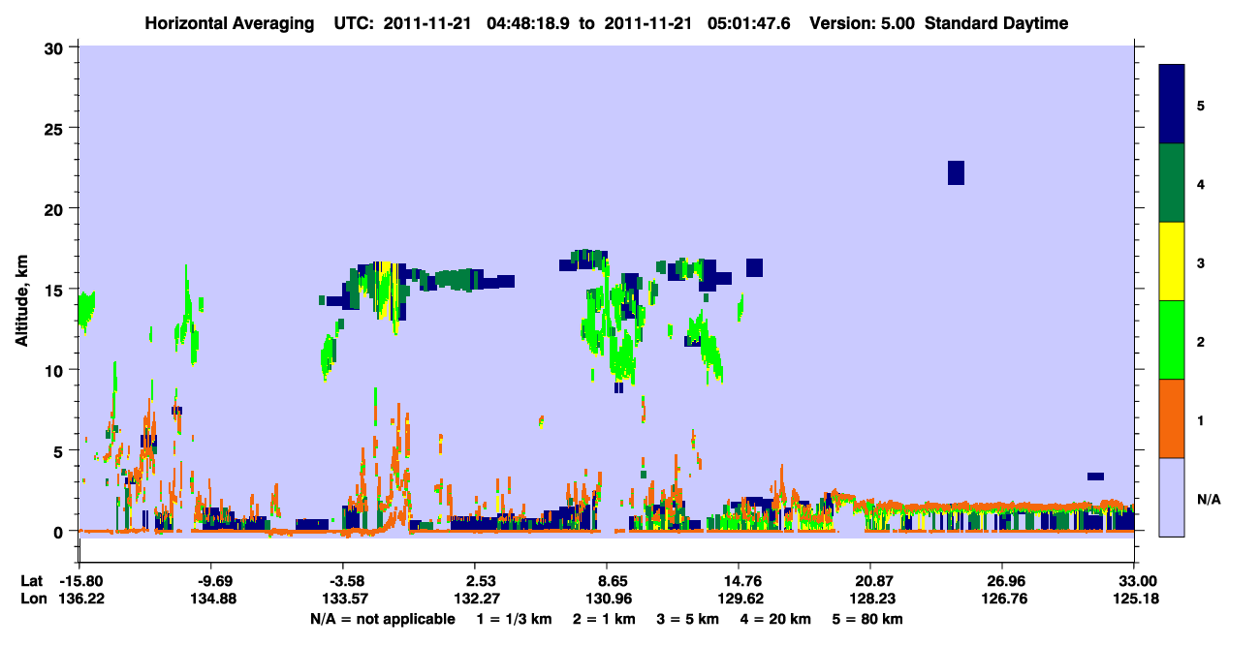The image size is (1260, 646).
Task: Click the isolated dark blue block near 22 km
Action: click(x=956, y=172)
